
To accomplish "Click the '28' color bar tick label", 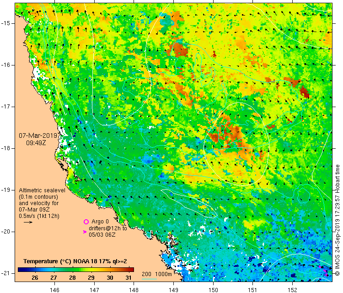I will [x=72, y=278].
